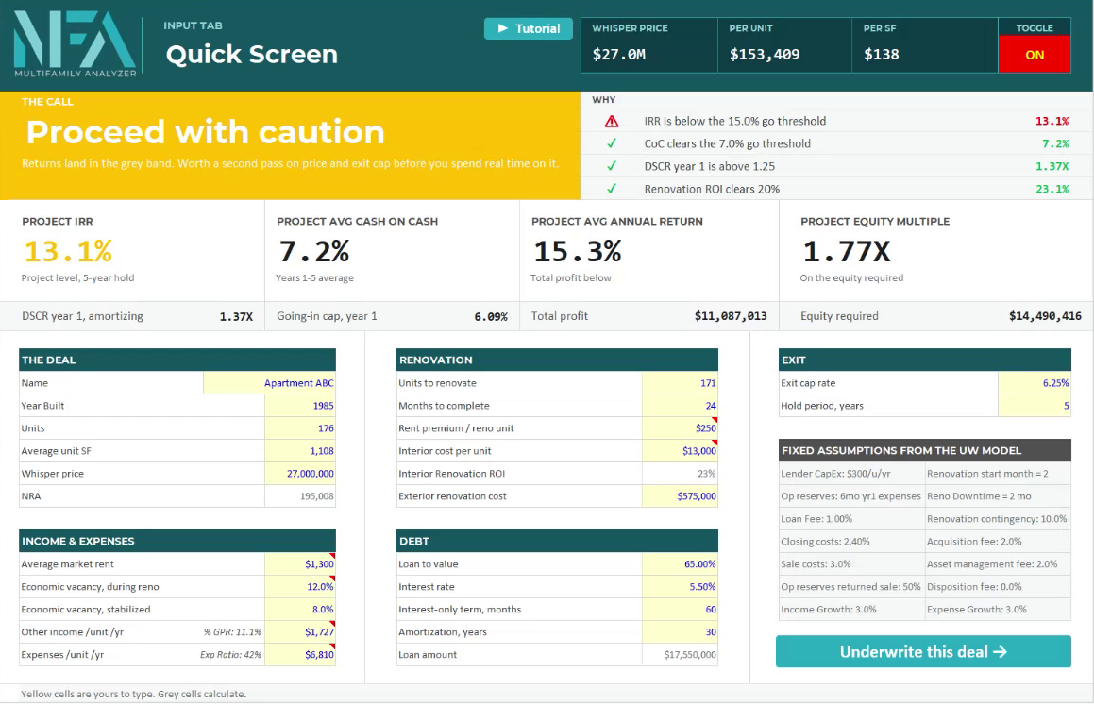Screen dimensions: 1094x704
Task: Open the Tutorial video button
Action: point(529,28)
